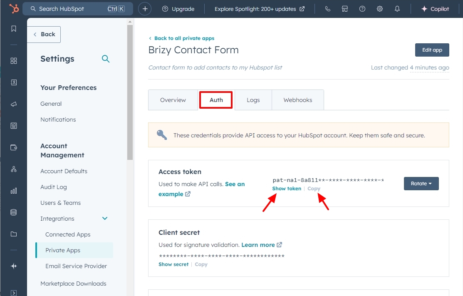This screenshot has height=296, width=463.
Task: Open Account Defaults settings
Action: tap(64, 172)
